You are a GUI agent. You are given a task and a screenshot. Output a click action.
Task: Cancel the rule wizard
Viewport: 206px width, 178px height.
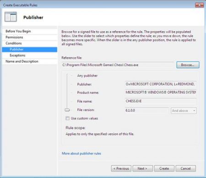(186, 168)
